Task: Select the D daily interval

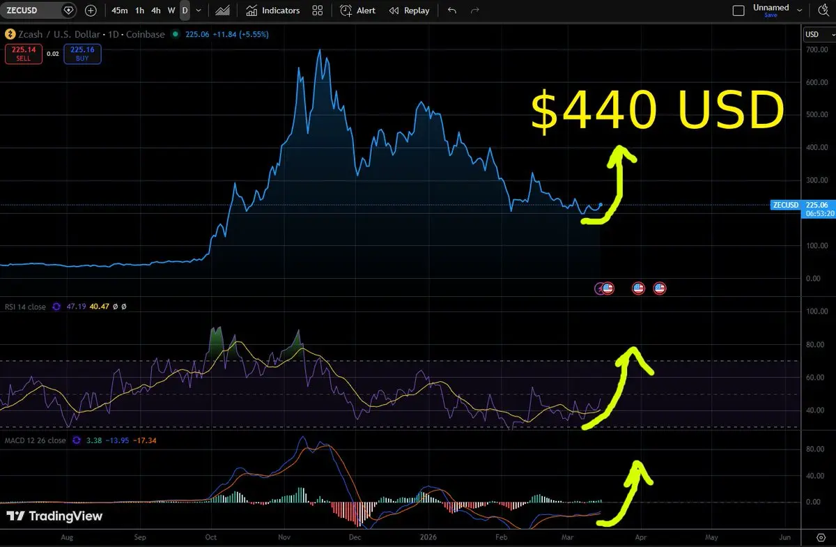Action: point(185,10)
